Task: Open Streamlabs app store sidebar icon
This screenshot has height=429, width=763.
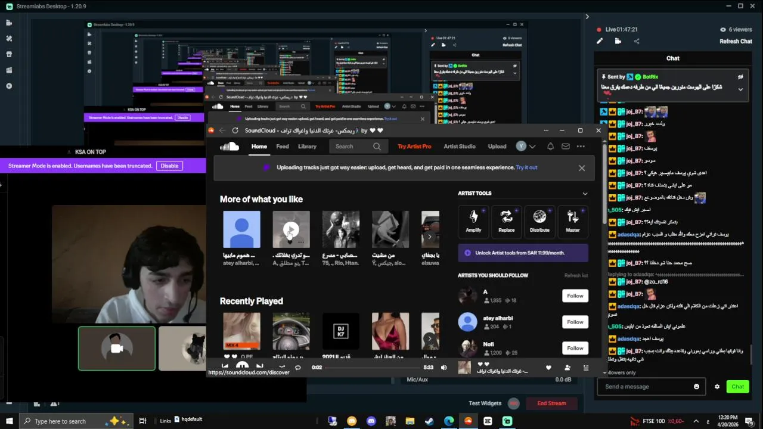Action: point(9,54)
